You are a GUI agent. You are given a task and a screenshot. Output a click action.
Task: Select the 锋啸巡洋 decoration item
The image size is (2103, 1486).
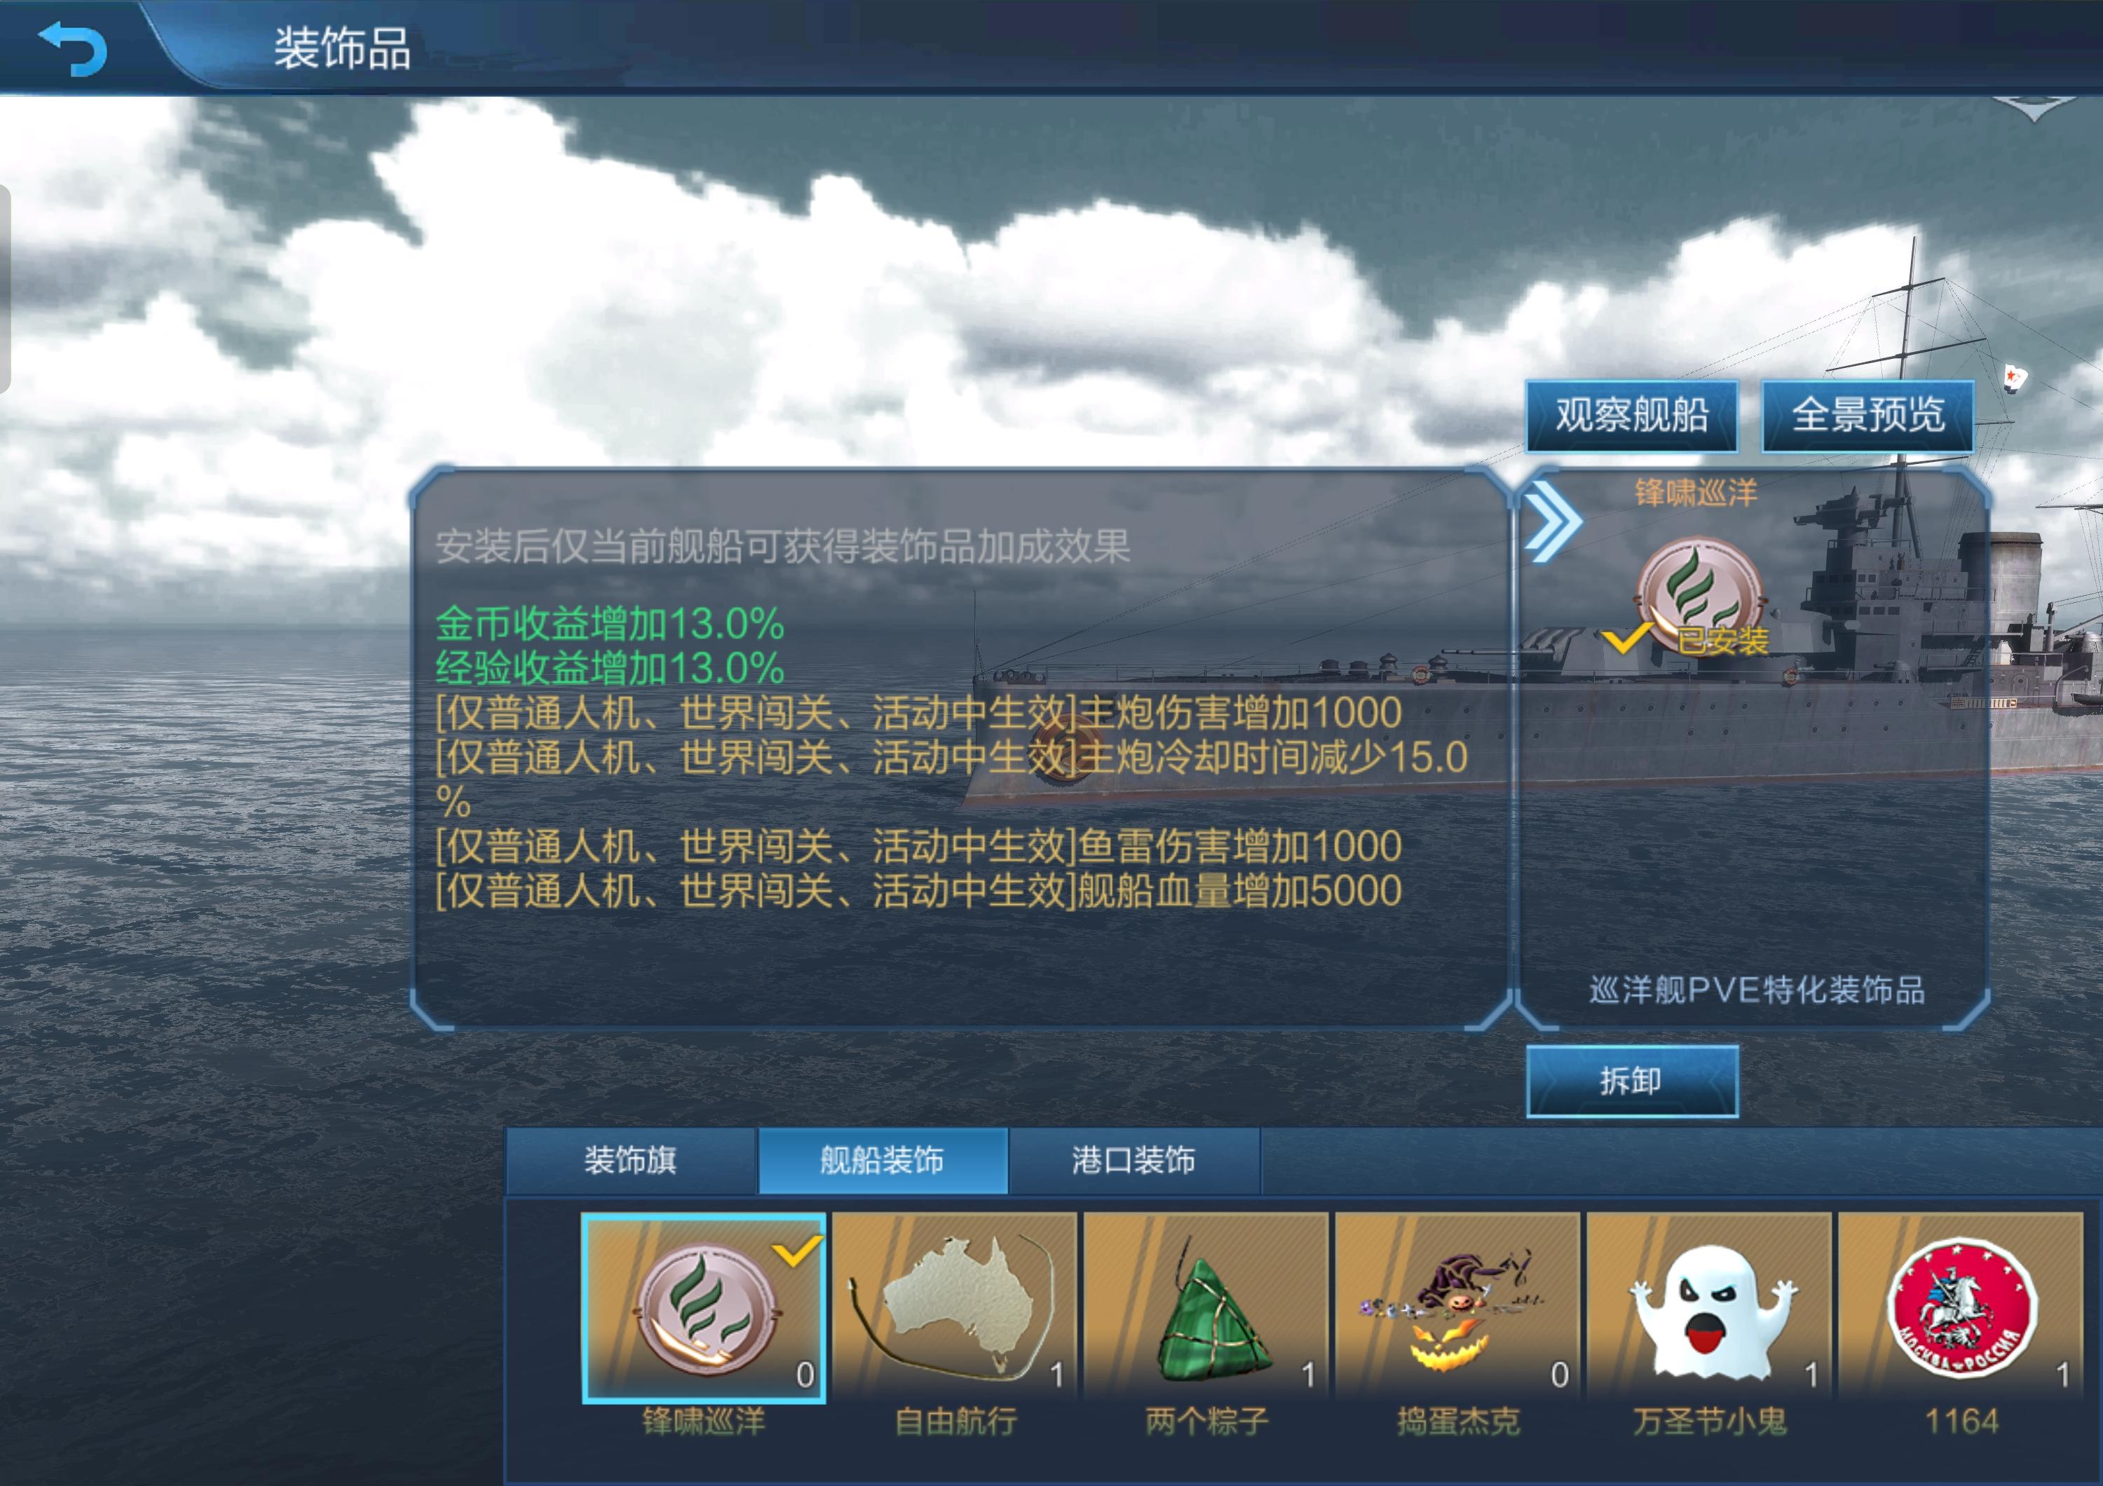click(x=703, y=1307)
